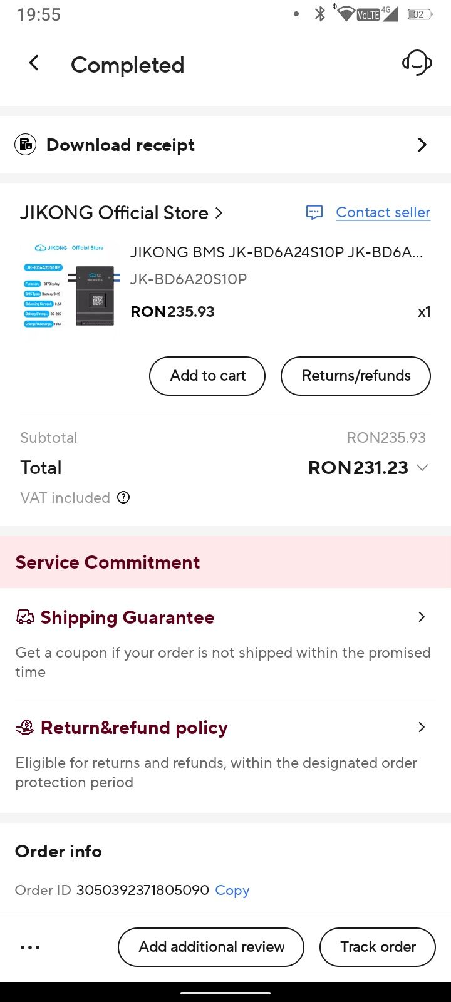Open Return&refund policy details chevron
Viewport: 451px width, 1002px height.
point(422,727)
